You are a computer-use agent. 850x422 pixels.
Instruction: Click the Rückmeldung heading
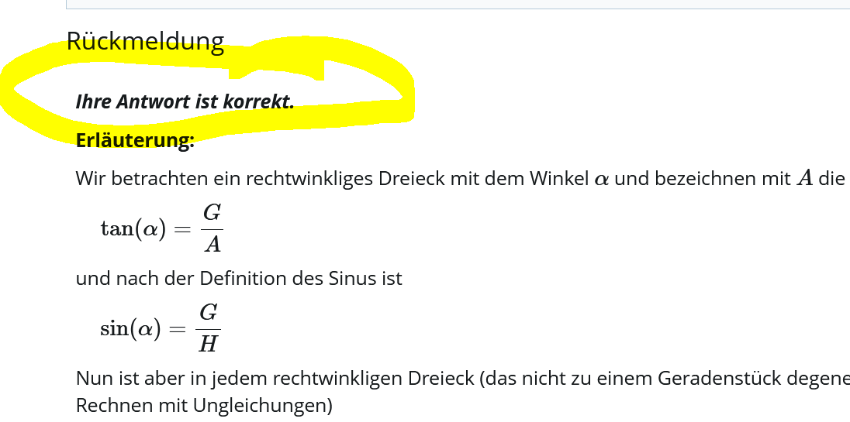[145, 41]
